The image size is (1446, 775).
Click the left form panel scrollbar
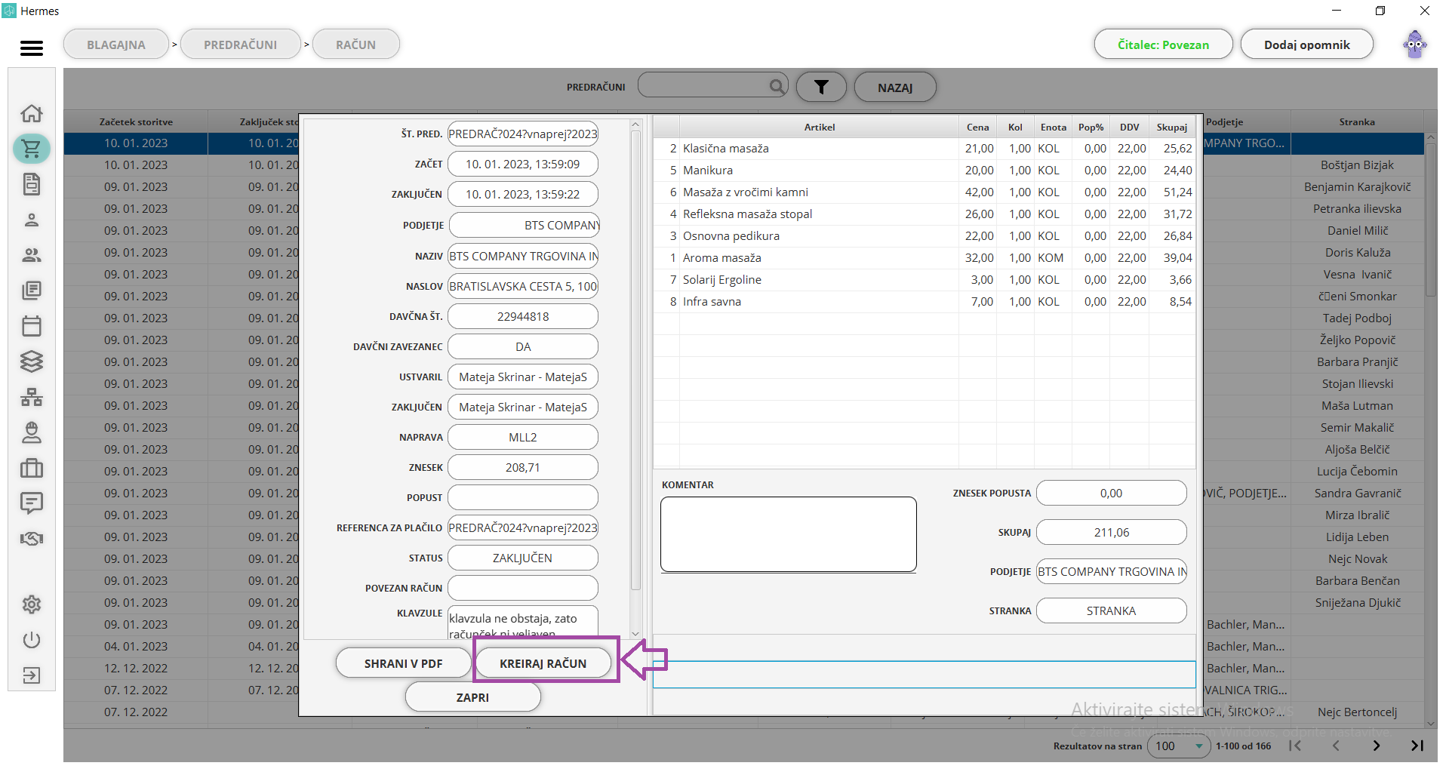pos(635,360)
